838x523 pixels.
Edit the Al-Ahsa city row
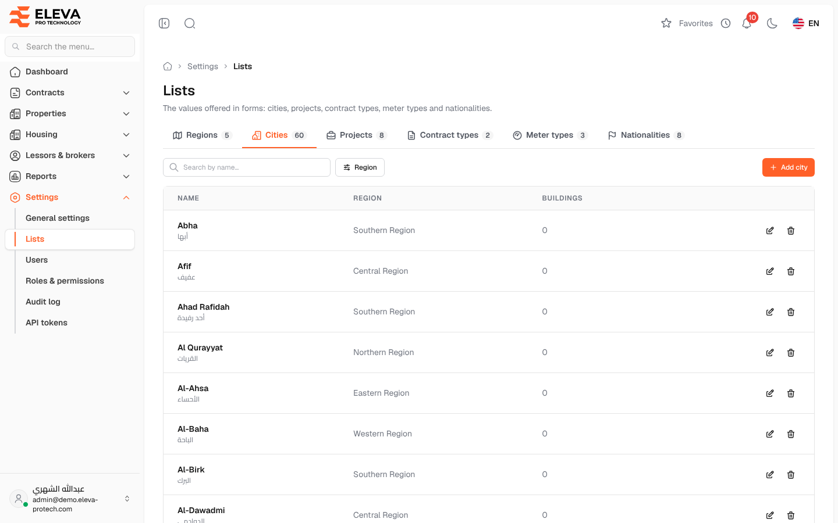point(770,393)
